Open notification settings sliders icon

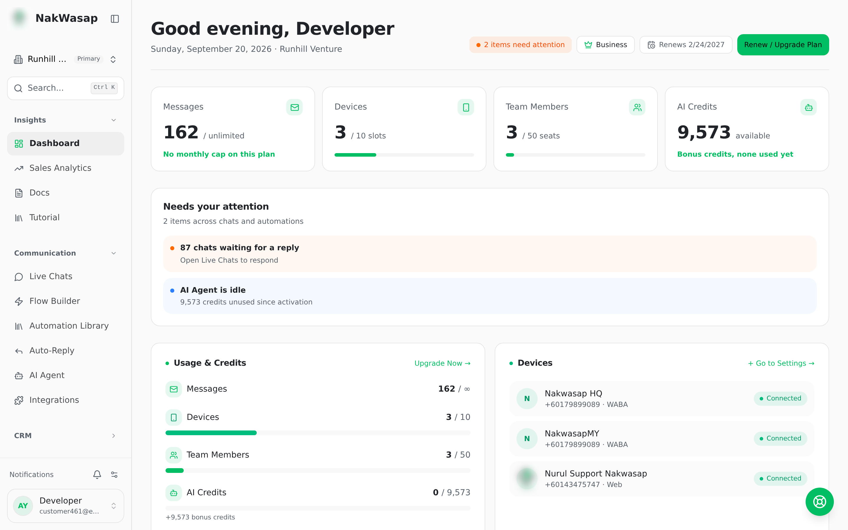point(114,474)
